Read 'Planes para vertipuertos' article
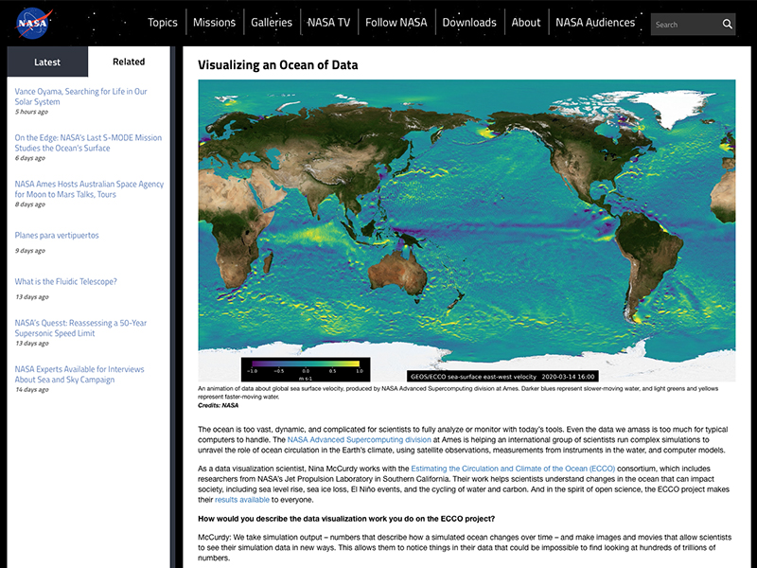This screenshot has height=568, width=757. pyautogui.click(x=57, y=235)
